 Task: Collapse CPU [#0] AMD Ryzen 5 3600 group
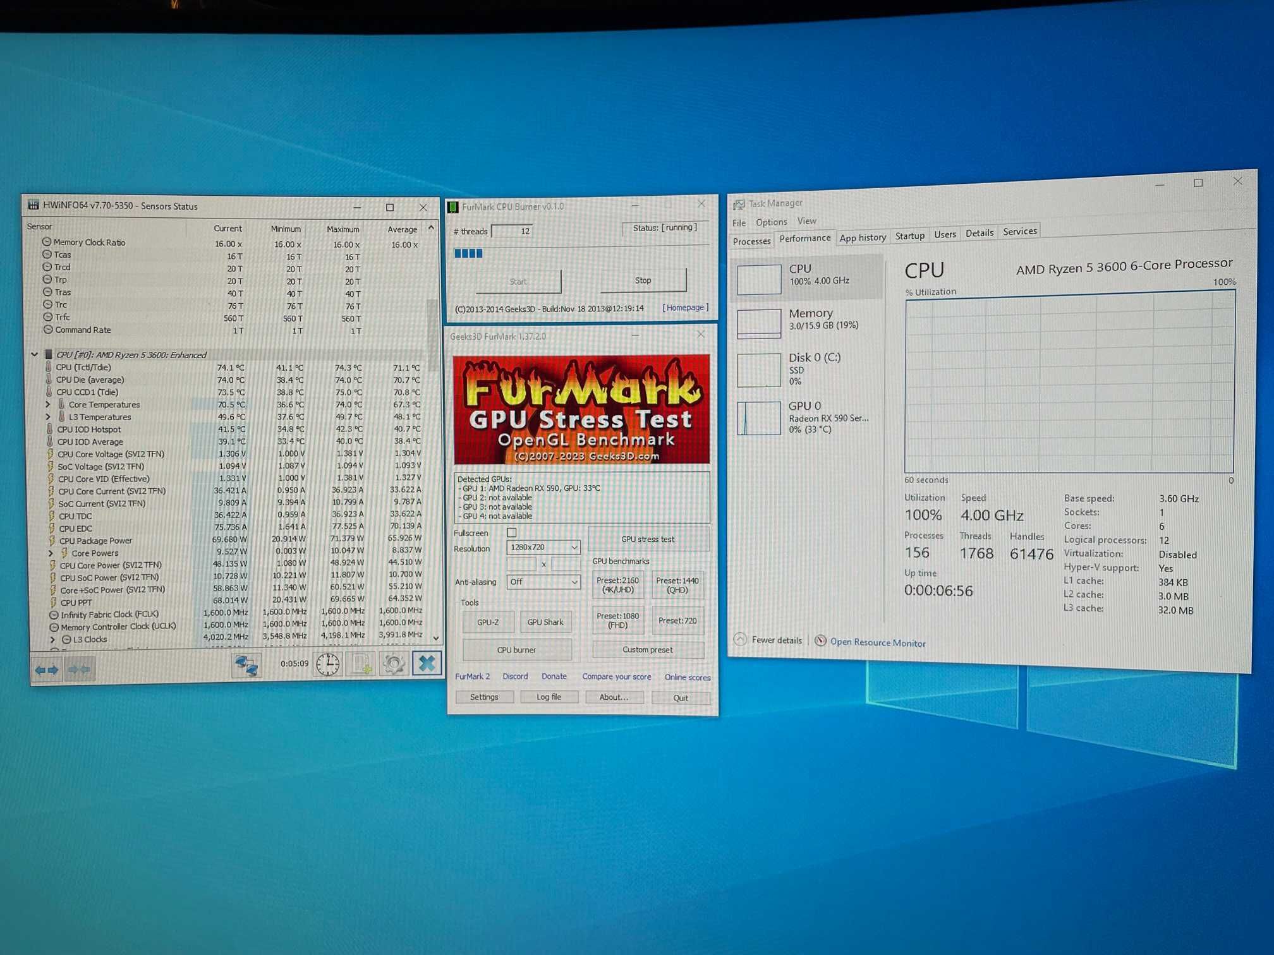(34, 354)
